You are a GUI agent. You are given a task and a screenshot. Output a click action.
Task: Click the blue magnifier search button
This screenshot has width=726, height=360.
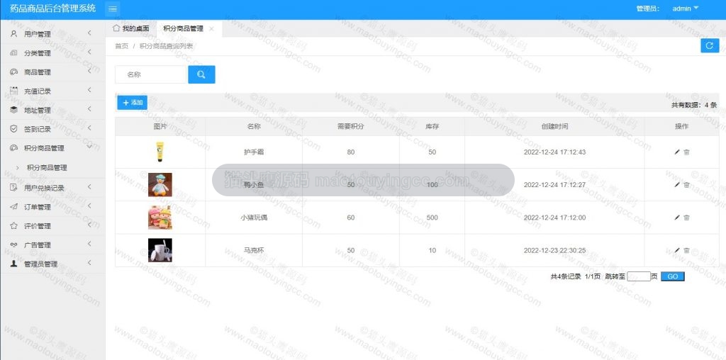201,74
